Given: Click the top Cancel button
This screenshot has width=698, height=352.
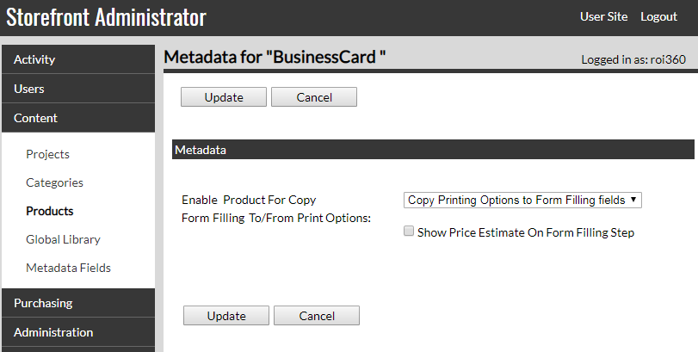Looking at the screenshot, I should pyautogui.click(x=314, y=97).
